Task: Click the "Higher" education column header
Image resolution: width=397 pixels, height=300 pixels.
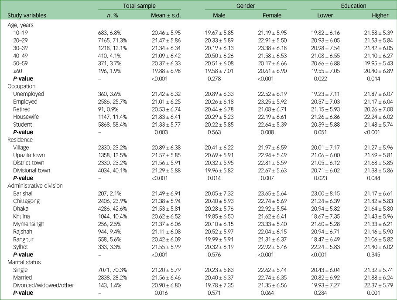Action: pyautogui.click(x=380, y=15)
